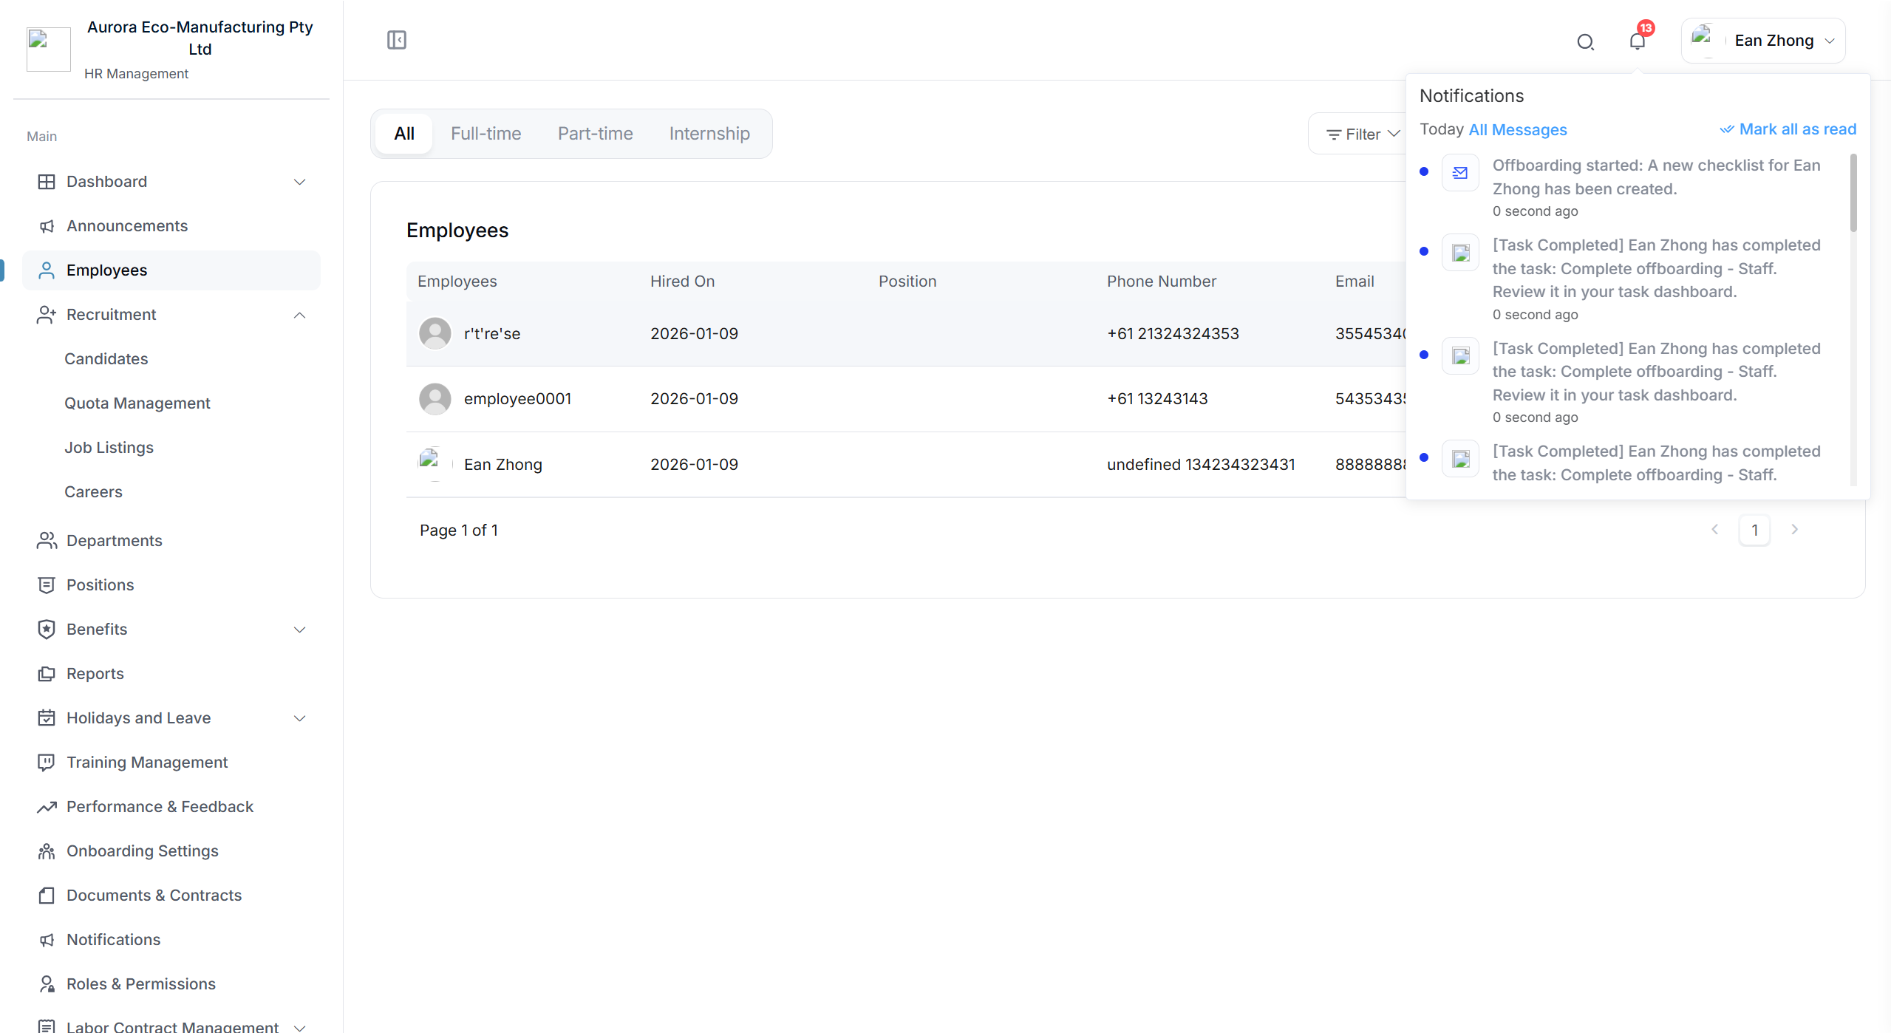Open All Messages in Notifications
This screenshot has height=1033, width=1891.
coord(1517,129)
